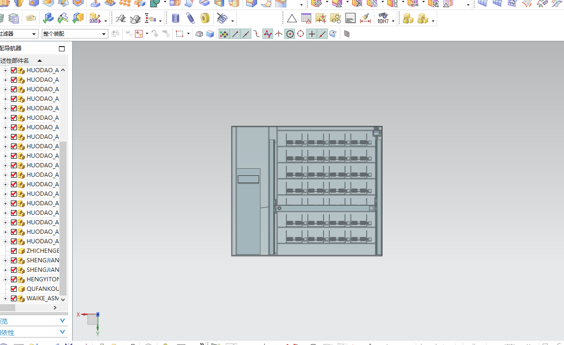Toggle the Quadrant Point snap

[x=301, y=34]
